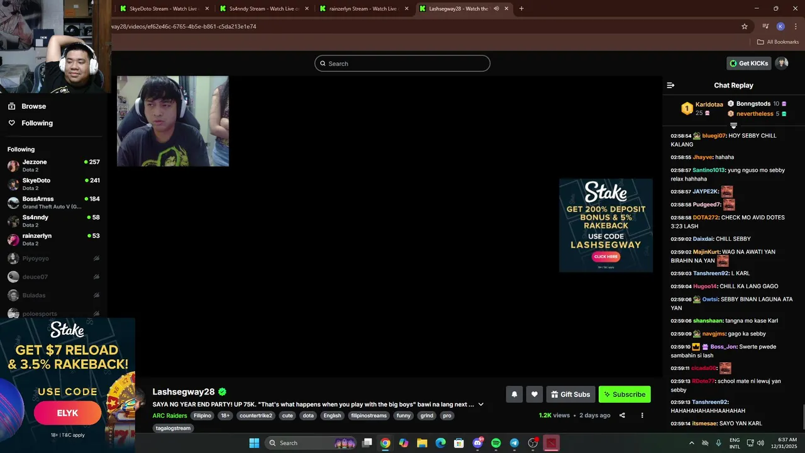Image resolution: width=805 pixels, height=453 pixels.
Task: Open the Browse page in sidebar
Action: pos(28,106)
